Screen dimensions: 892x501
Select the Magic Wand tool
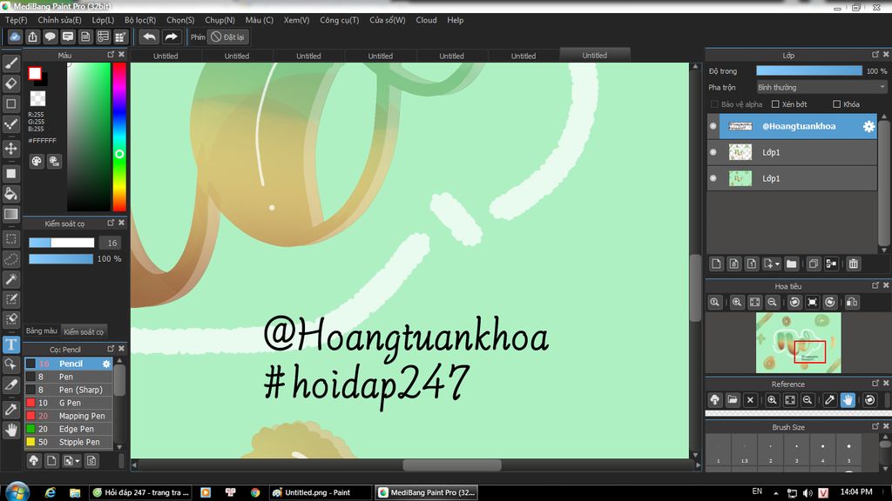pos(11,279)
